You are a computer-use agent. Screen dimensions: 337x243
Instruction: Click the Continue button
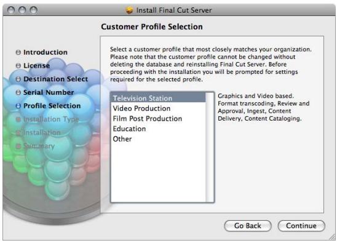[x=301, y=226]
